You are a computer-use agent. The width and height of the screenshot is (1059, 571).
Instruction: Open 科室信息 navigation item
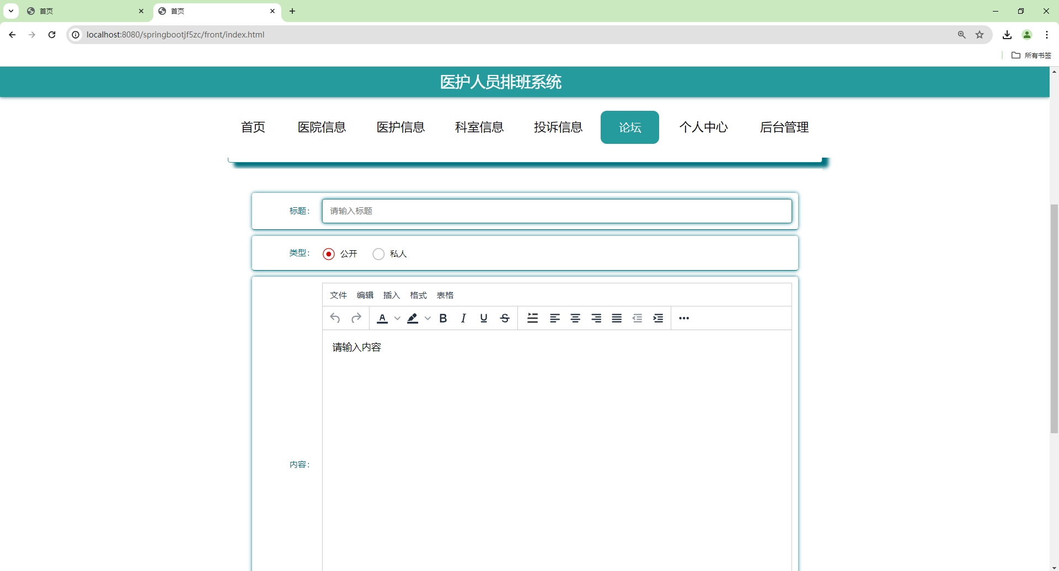coord(479,127)
